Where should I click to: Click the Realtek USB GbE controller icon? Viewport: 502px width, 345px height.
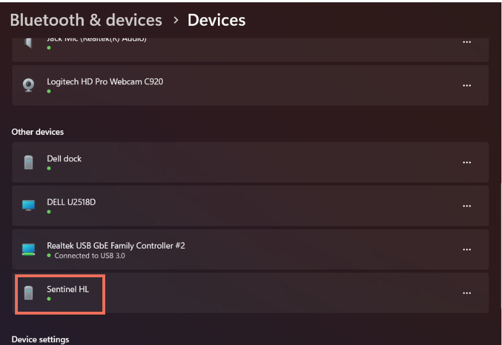pyautogui.click(x=28, y=249)
